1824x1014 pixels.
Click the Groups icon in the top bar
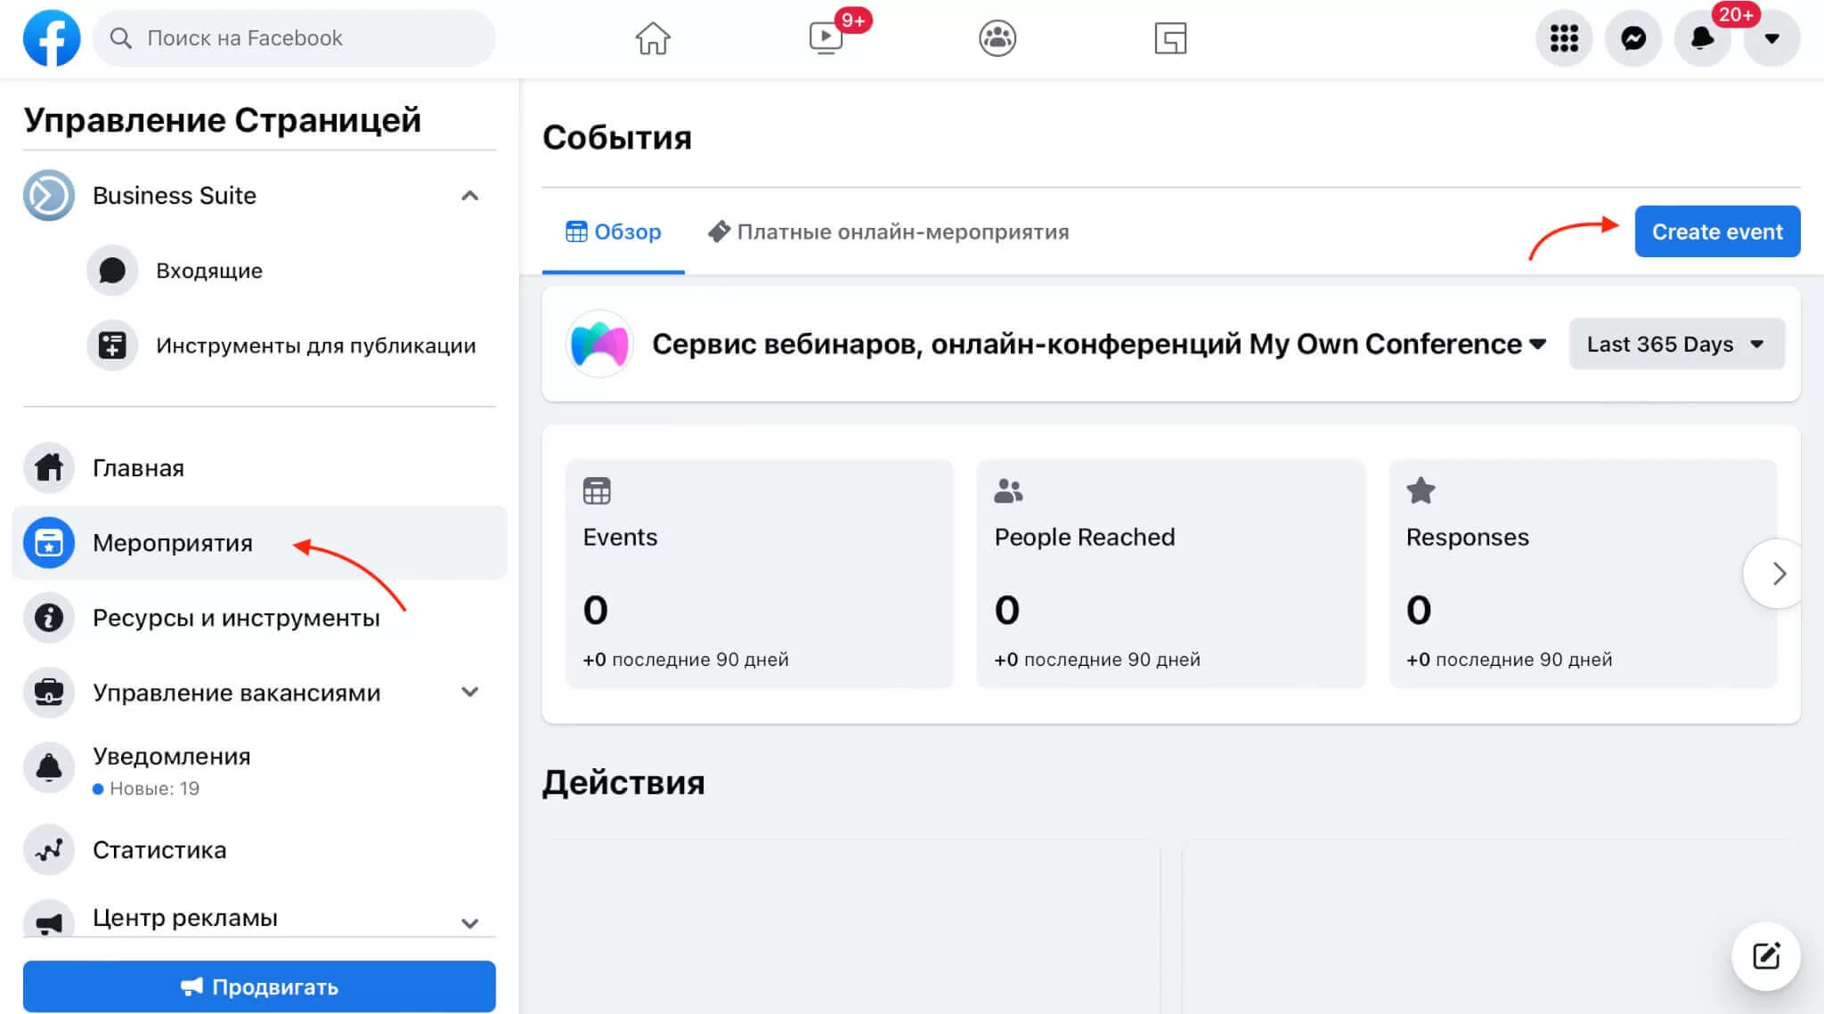(x=997, y=38)
